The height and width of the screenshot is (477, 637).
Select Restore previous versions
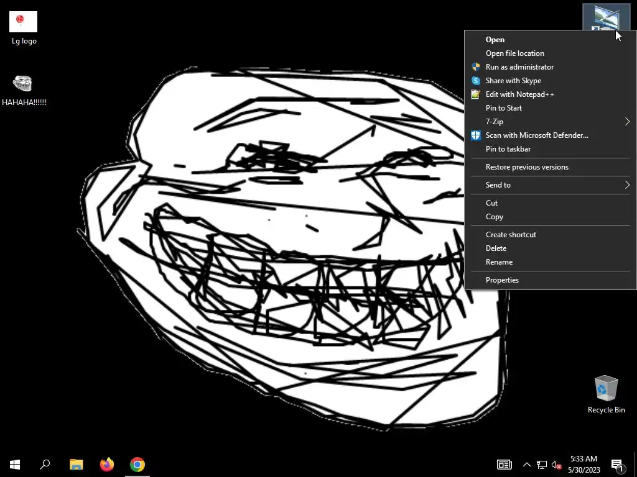tap(550, 166)
